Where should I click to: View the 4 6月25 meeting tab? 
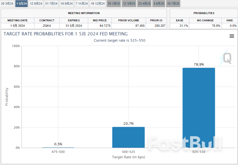[159, 3]
